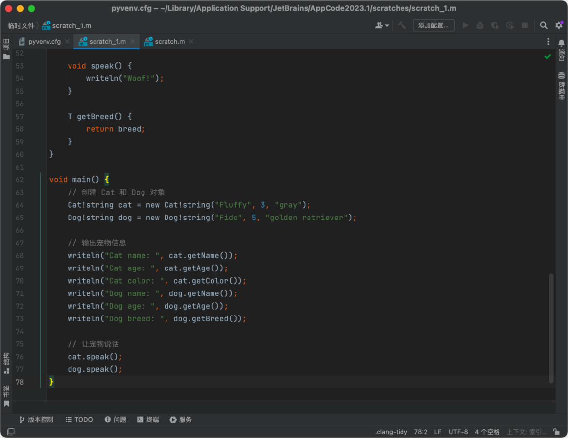The height and width of the screenshot is (438, 568).
Task: Open the 版本控制 tool window
Action: click(36, 419)
